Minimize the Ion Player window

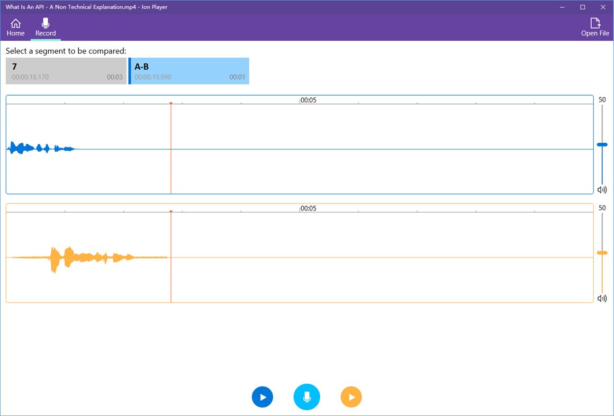tap(562, 7)
